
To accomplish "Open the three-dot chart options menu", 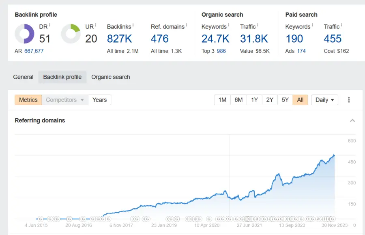I will pos(349,100).
